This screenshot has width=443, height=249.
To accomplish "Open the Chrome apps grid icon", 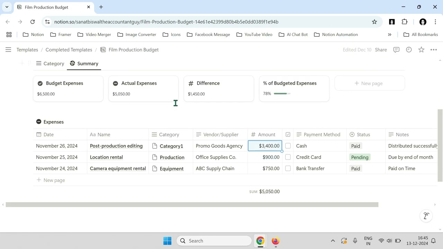I will tap(9, 35).
